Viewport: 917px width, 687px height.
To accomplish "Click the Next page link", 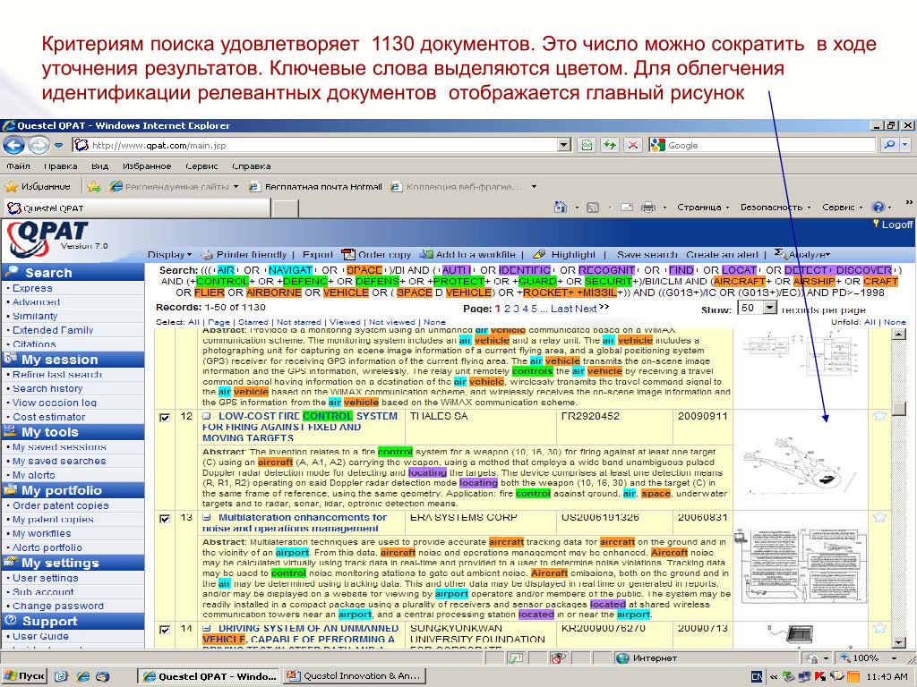I will (x=586, y=309).
